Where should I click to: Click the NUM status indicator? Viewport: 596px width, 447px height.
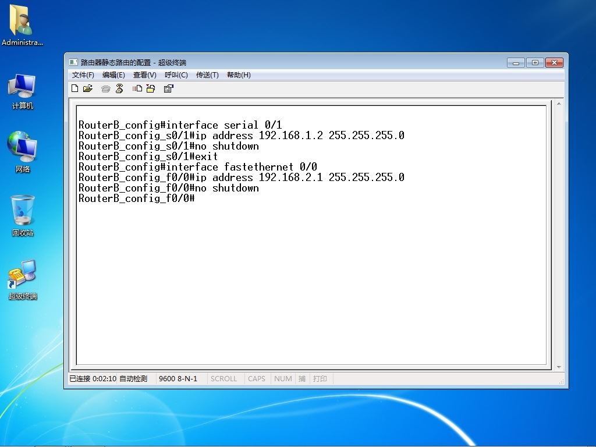(283, 378)
